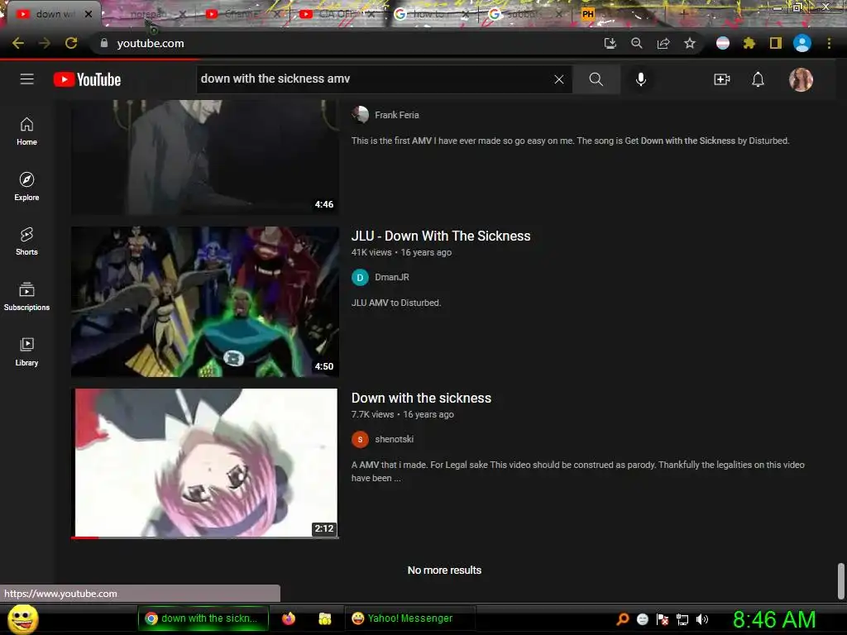Click the striped flag extension icon
Image resolution: width=847 pixels, height=635 pixels.
723,43
